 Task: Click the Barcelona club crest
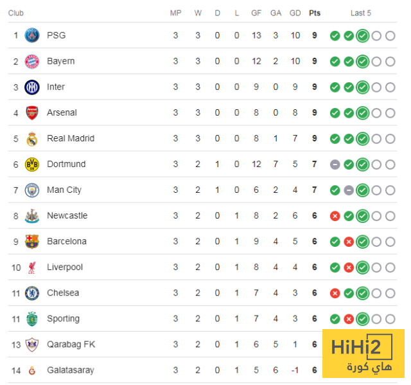click(x=31, y=241)
